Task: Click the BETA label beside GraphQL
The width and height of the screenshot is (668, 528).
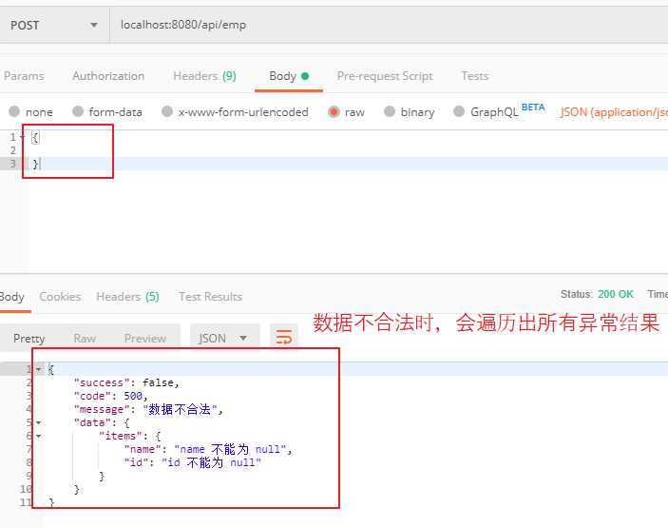Action: (533, 108)
